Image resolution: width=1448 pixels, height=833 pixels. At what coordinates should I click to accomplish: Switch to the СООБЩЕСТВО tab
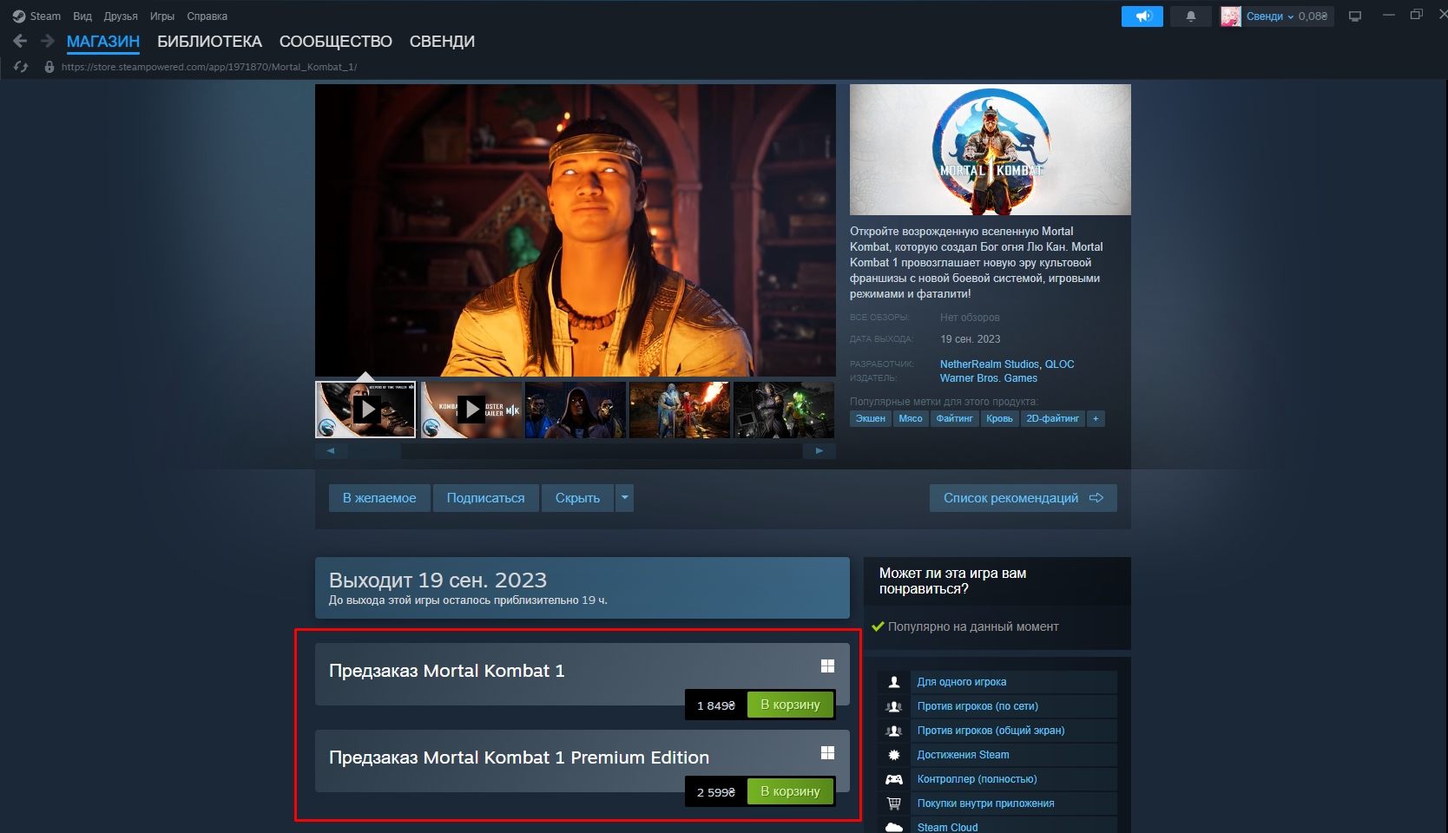tap(336, 42)
